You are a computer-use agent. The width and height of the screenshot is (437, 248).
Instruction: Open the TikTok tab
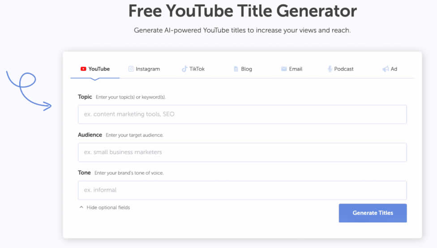(x=197, y=69)
